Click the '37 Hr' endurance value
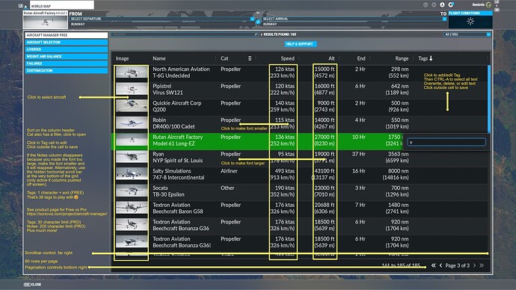This screenshot has width=516, height=290. [x=359, y=154]
